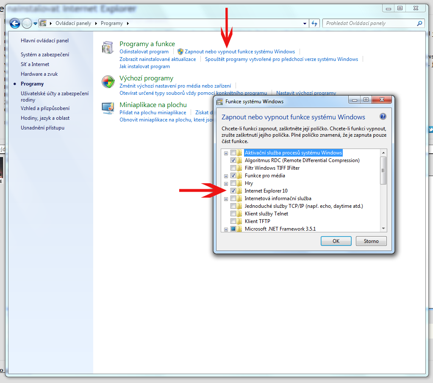
Task: Expand the Hry node
Action: click(x=226, y=184)
